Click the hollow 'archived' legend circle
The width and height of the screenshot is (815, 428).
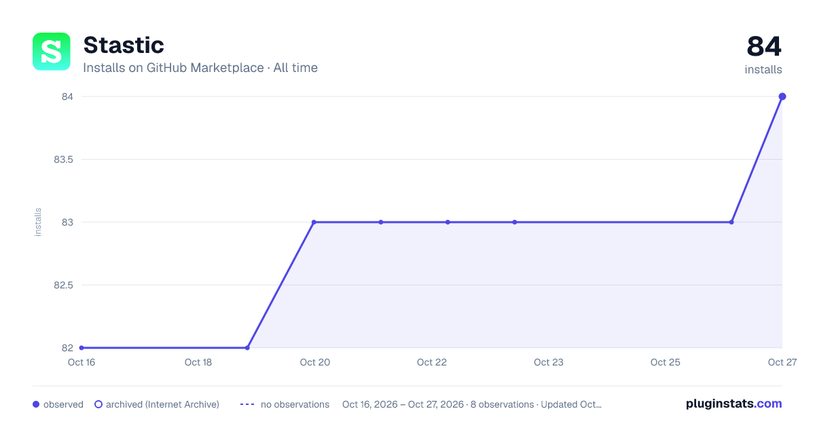click(x=98, y=404)
